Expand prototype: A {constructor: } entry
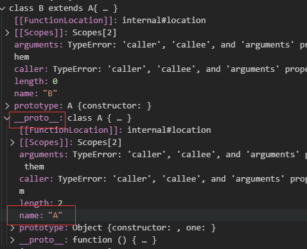The height and width of the screenshot is (249, 307). pyautogui.click(x=7, y=106)
